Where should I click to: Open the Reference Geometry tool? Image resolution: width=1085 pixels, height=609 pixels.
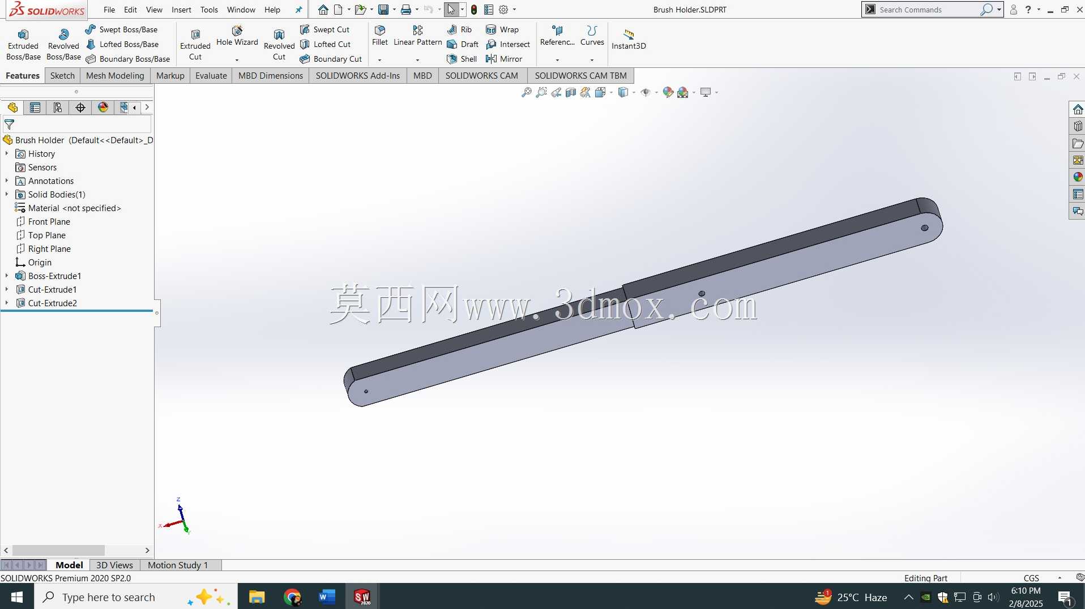tap(557, 36)
